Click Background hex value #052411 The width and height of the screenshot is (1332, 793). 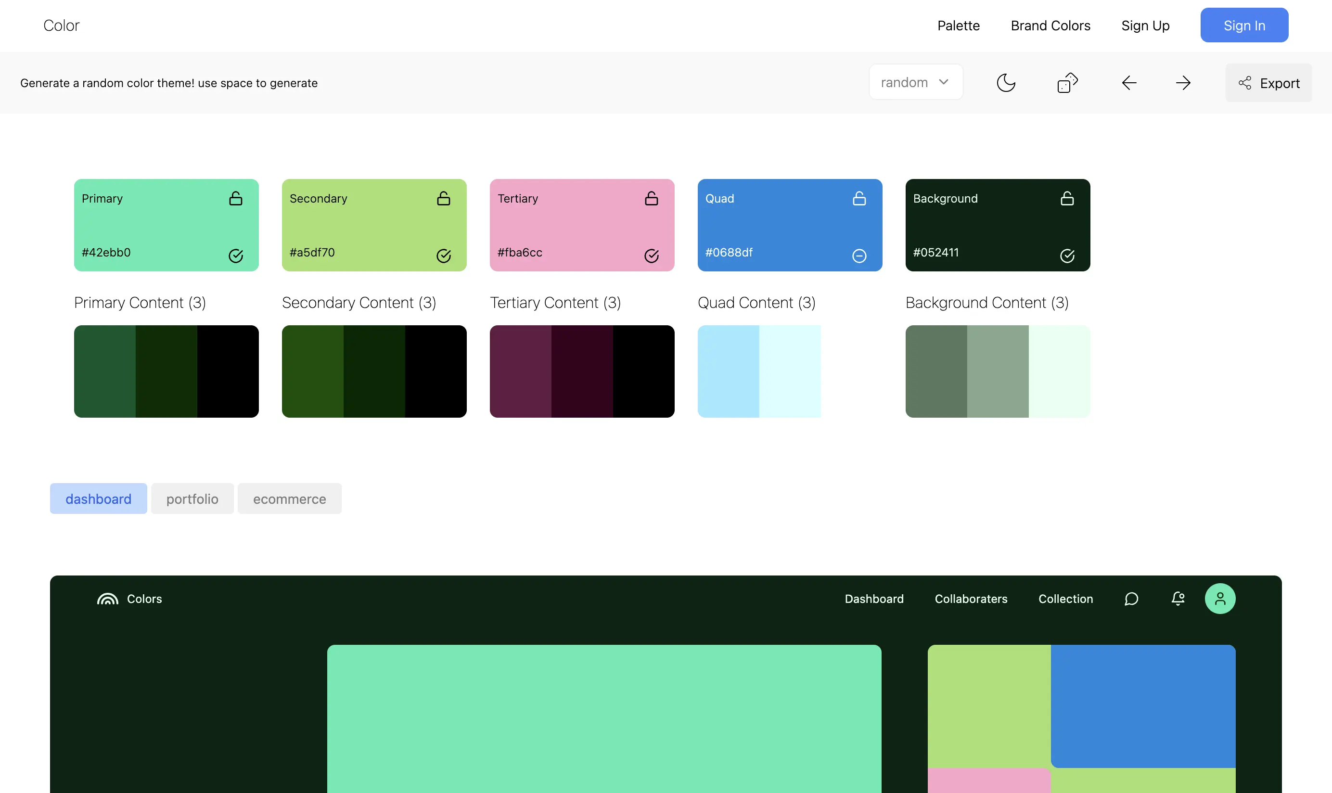click(936, 252)
